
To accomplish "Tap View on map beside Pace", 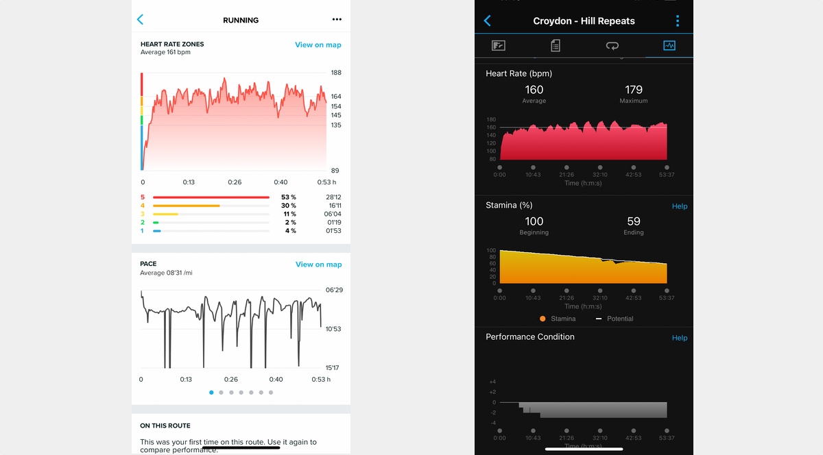I will 319,265.
